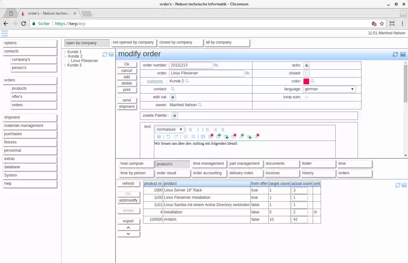Image resolution: width=408 pixels, height=263 pixels.
Task: Toggle bold formatting in the text editor
Action: 190,129
